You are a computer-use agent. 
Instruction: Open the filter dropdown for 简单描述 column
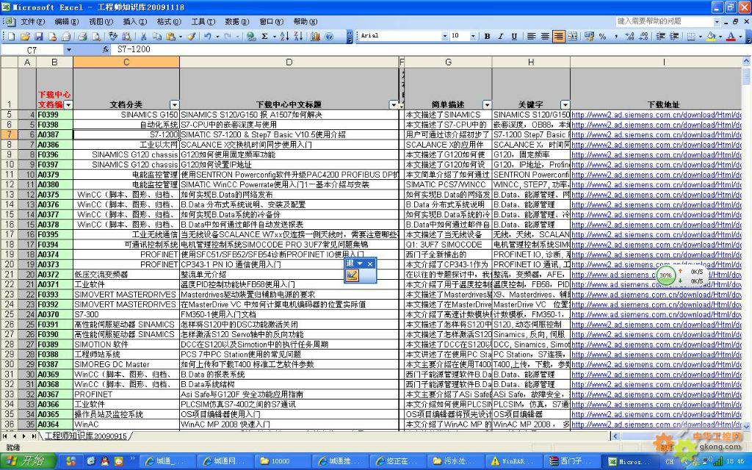[487, 104]
